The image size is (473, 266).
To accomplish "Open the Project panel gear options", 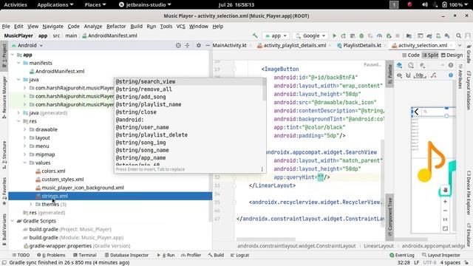I will tap(199, 45).
